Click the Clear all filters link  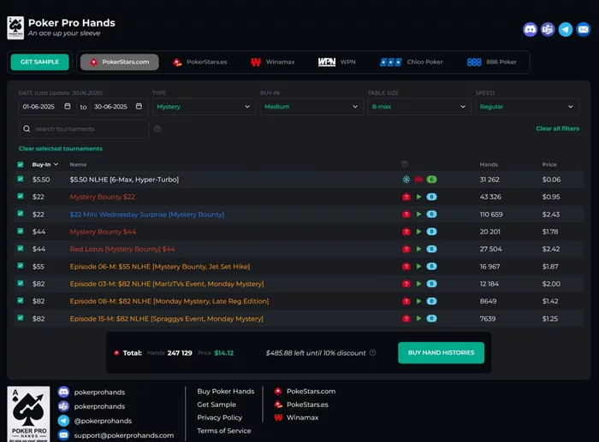[x=557, y=128]
